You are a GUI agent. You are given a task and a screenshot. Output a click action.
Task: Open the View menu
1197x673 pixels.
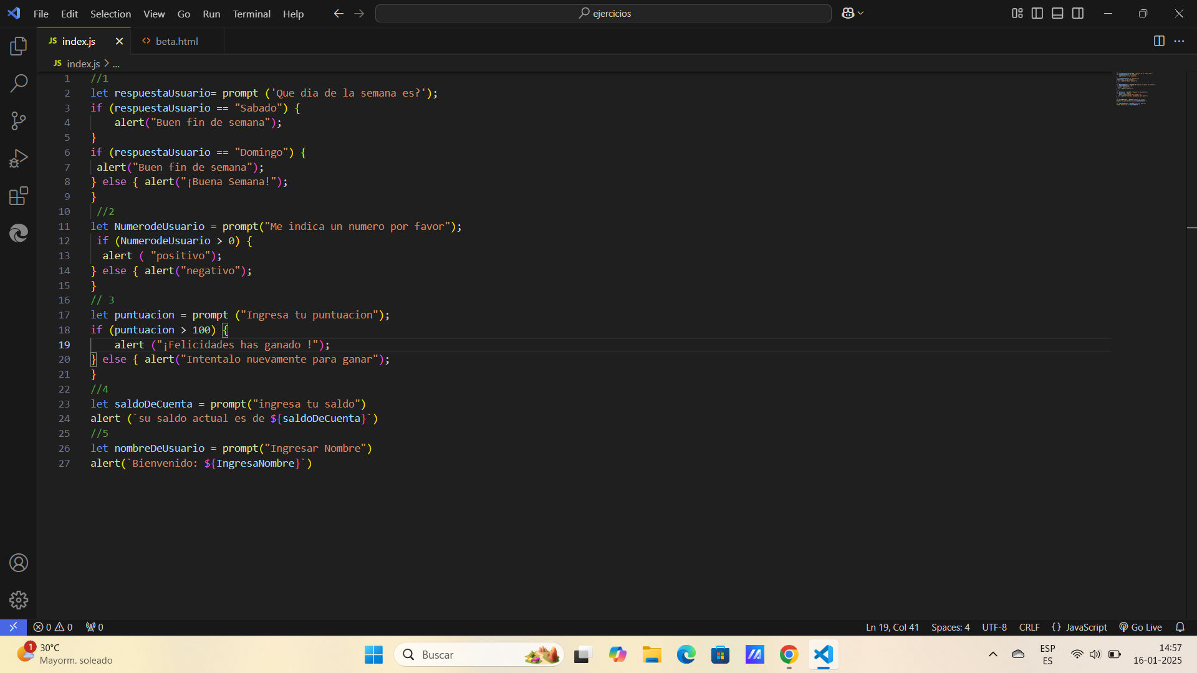pos(154,14)
